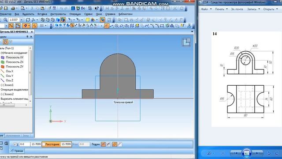
Task: Click the Save document icon
Action: click(6, 8)
